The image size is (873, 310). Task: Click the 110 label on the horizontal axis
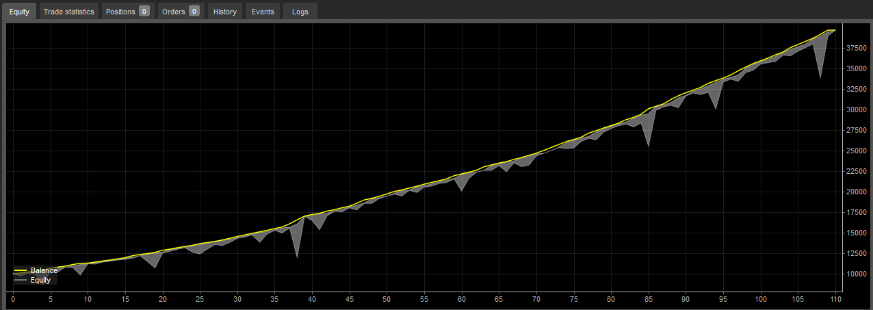(835, 299)
